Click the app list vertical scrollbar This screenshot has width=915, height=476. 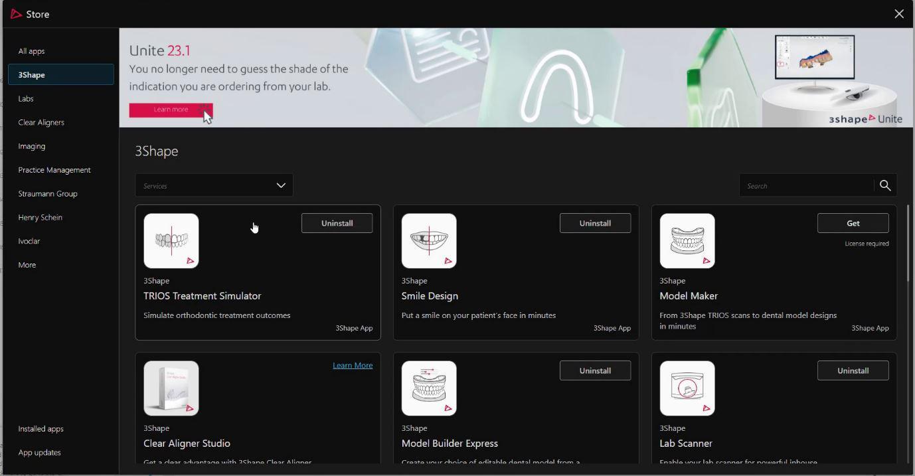908,243
